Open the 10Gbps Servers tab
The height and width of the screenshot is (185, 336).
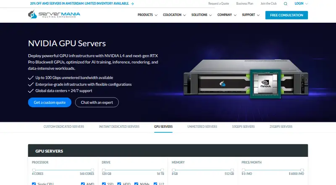pyautogui.click(x=243, y=127)
